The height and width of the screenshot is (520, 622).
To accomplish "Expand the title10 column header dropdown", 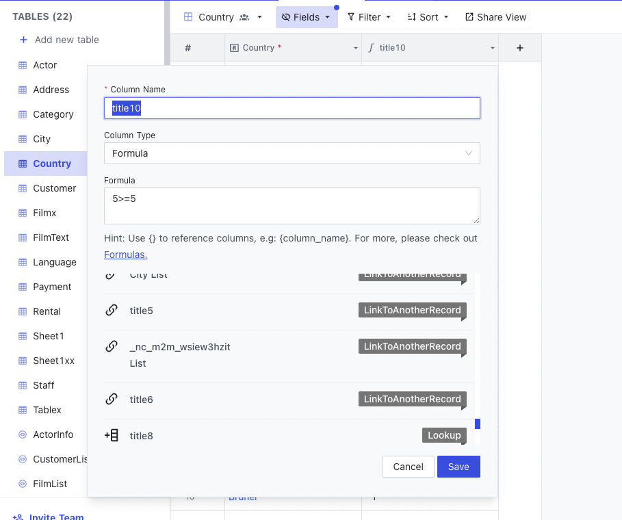I will (491, 48).
